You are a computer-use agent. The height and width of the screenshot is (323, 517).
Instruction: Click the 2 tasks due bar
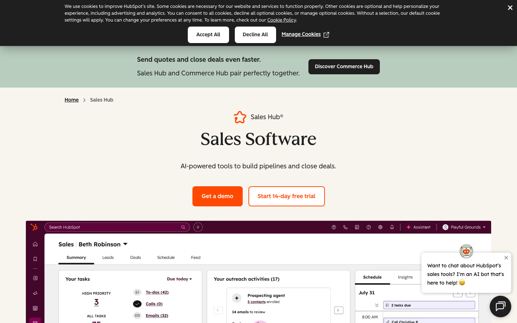click(x=429, y=305)
